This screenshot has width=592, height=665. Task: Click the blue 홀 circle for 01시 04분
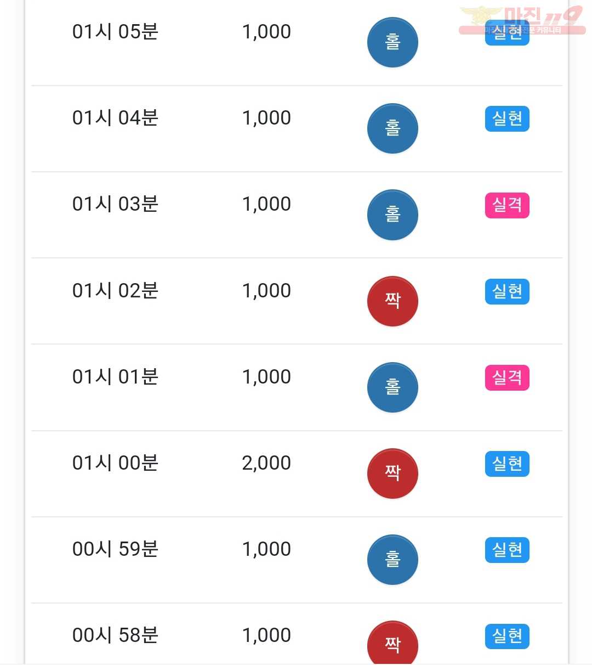[x=392, y=128]
